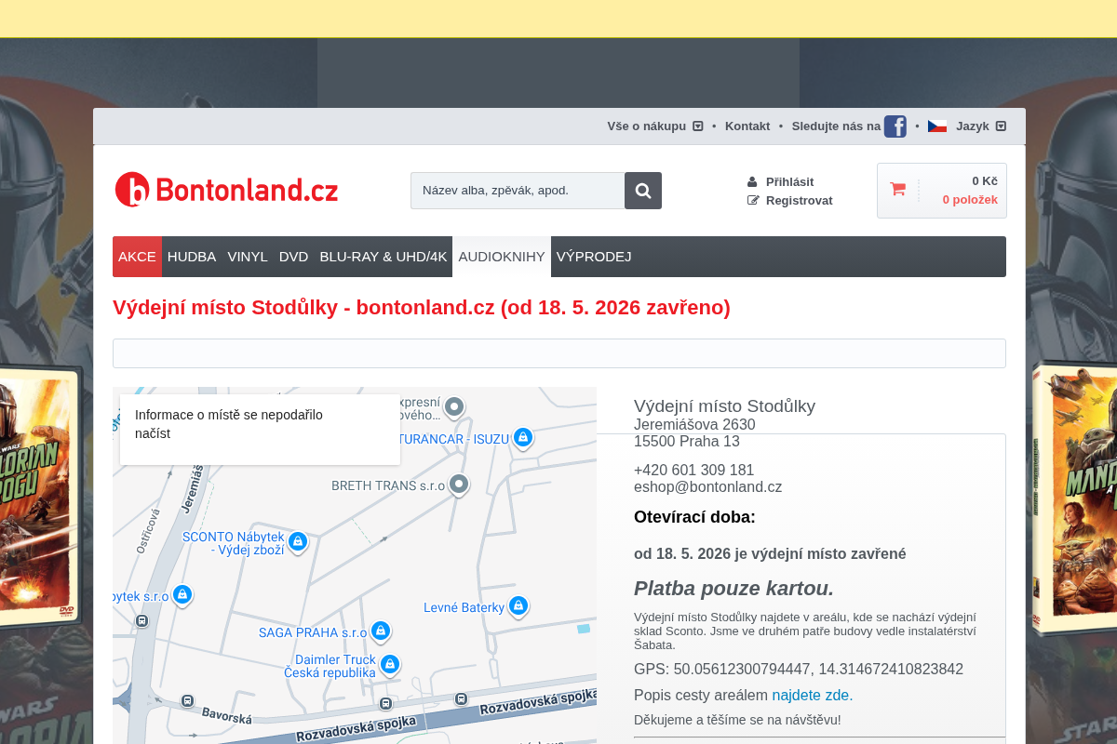This screenshot has width=1117, height=744.
Task: Click the shopping cart icon
Action: click(x=897, y=190)
